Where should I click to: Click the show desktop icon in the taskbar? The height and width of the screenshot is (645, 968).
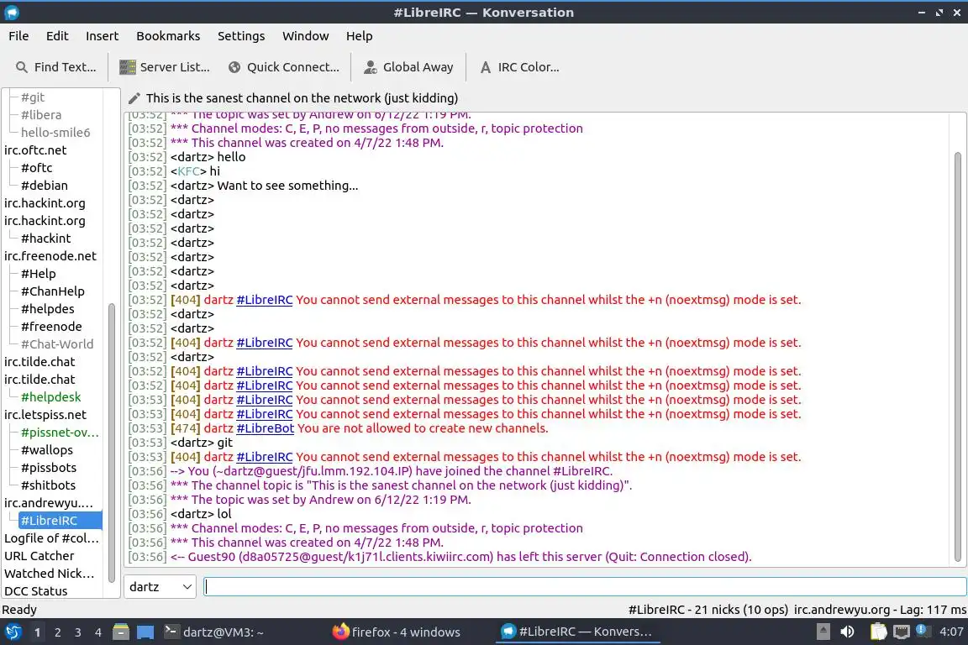(x=145, y=632)
